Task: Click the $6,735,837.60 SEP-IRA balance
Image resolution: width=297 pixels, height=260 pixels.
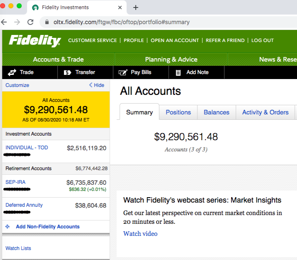Action: click(x=86, y=183)
